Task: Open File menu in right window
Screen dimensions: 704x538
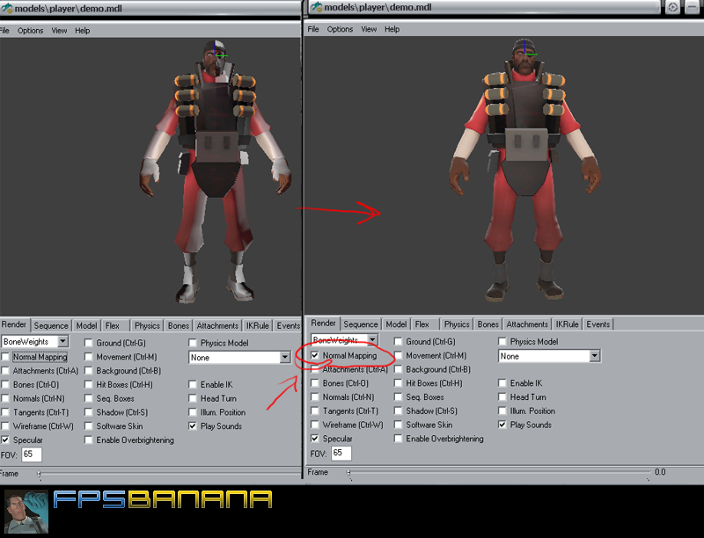Action: (x=313, y=29)
